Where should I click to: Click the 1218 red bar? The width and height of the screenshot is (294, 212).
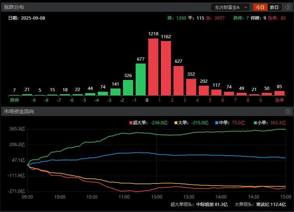(x=153, y=67)
